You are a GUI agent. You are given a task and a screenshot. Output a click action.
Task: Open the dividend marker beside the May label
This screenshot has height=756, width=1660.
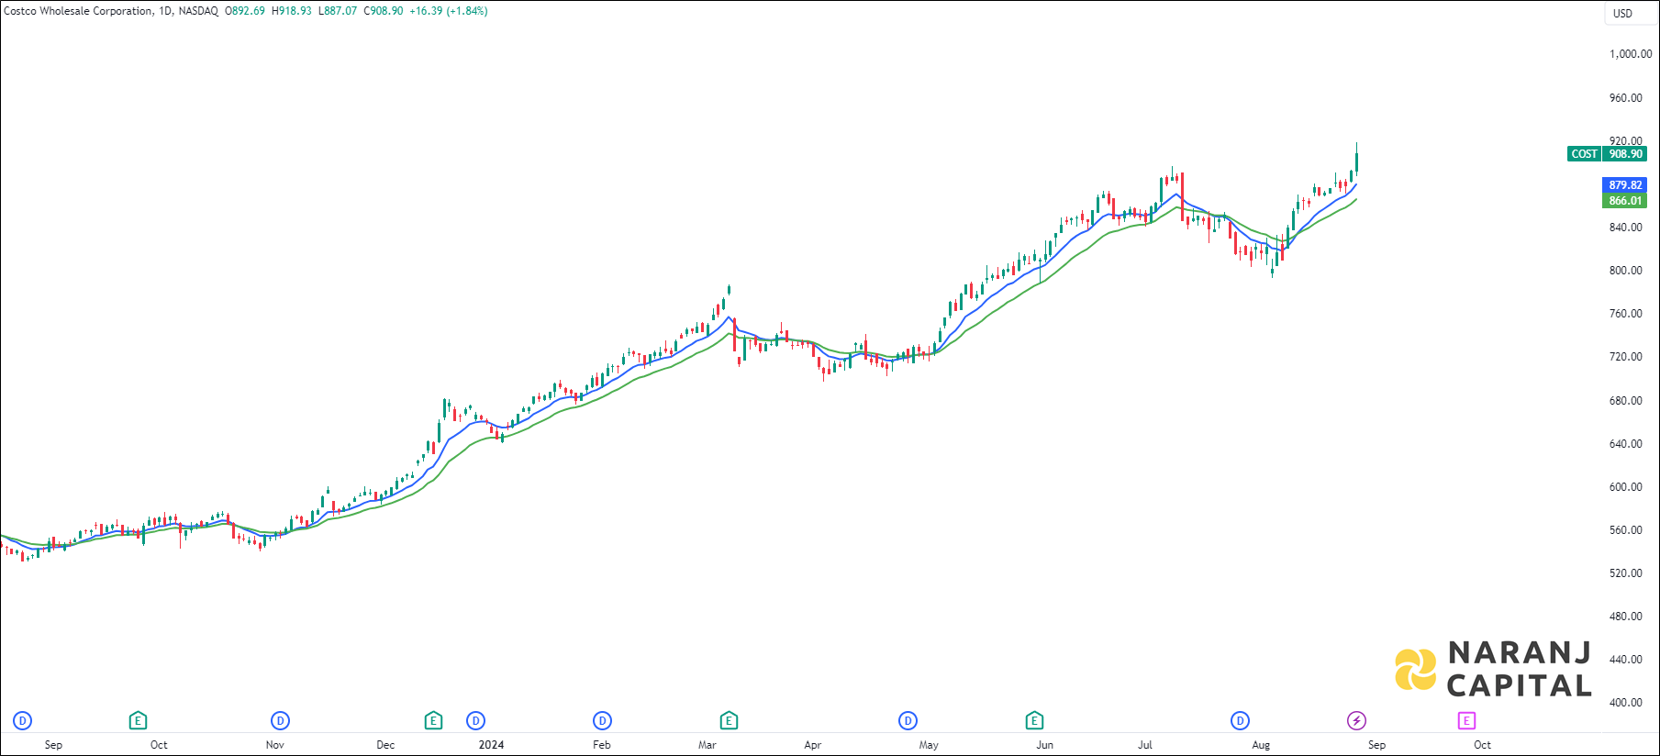(x=908, y=720)
